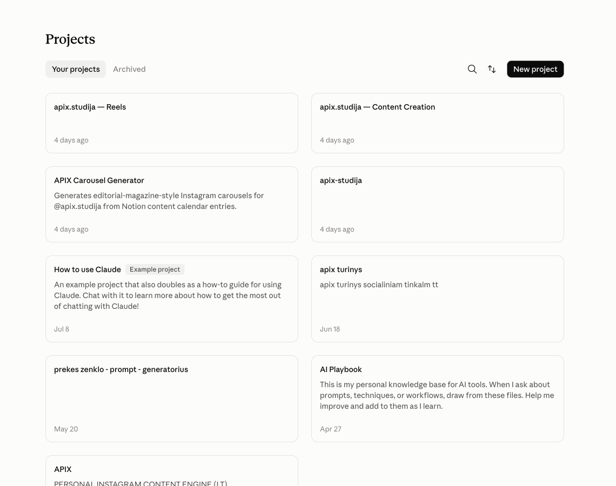
Task: Click How to use Claude description text
Action: click(168, 295)
